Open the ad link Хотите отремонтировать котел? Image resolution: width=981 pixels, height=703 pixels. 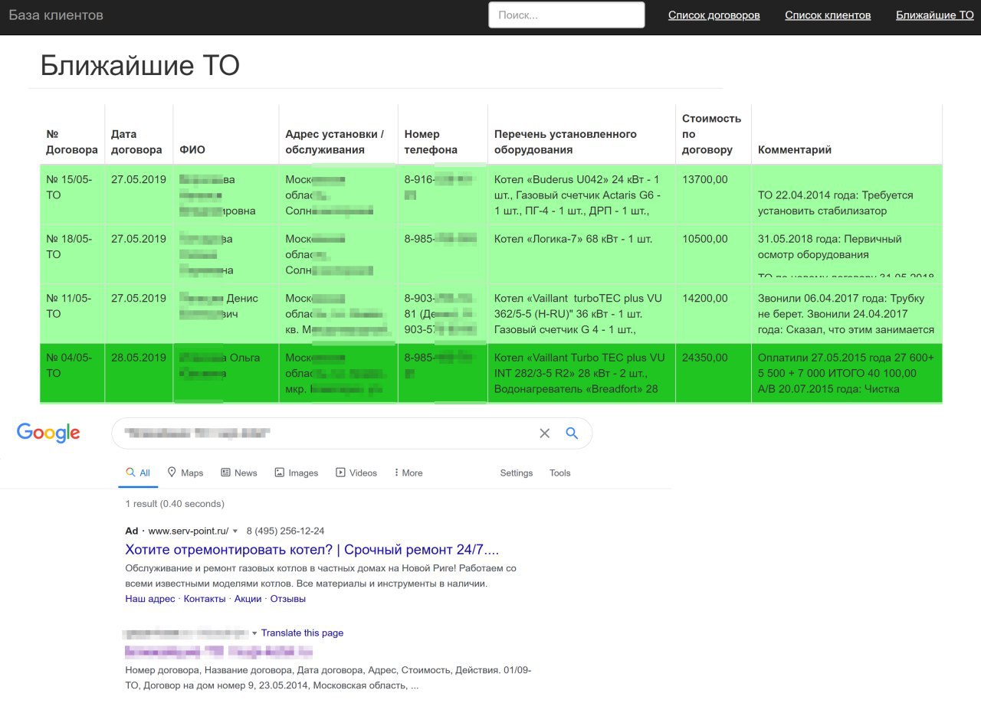click(312, 550)
